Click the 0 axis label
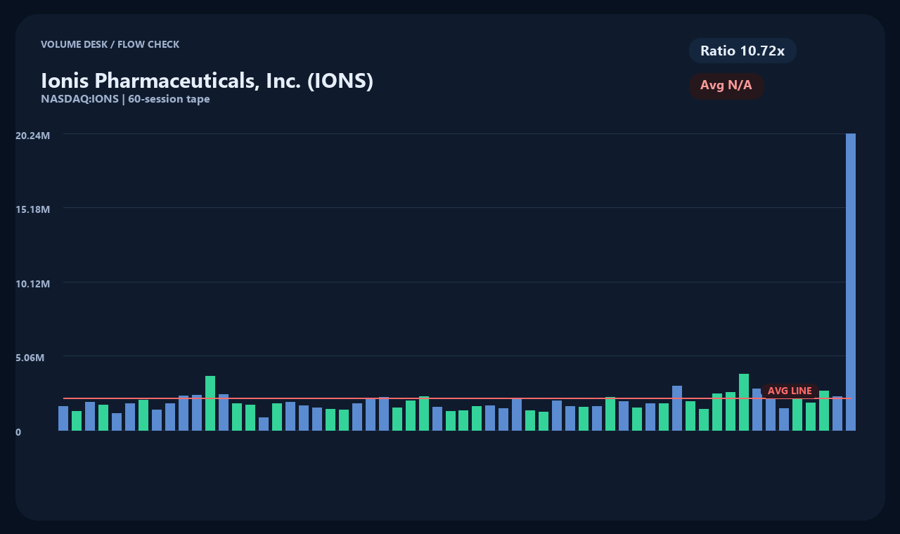This screenshot has height=534, width=900. [x=18, y=432]
